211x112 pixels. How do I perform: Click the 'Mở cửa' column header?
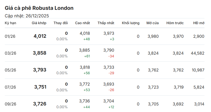(153, 23)
